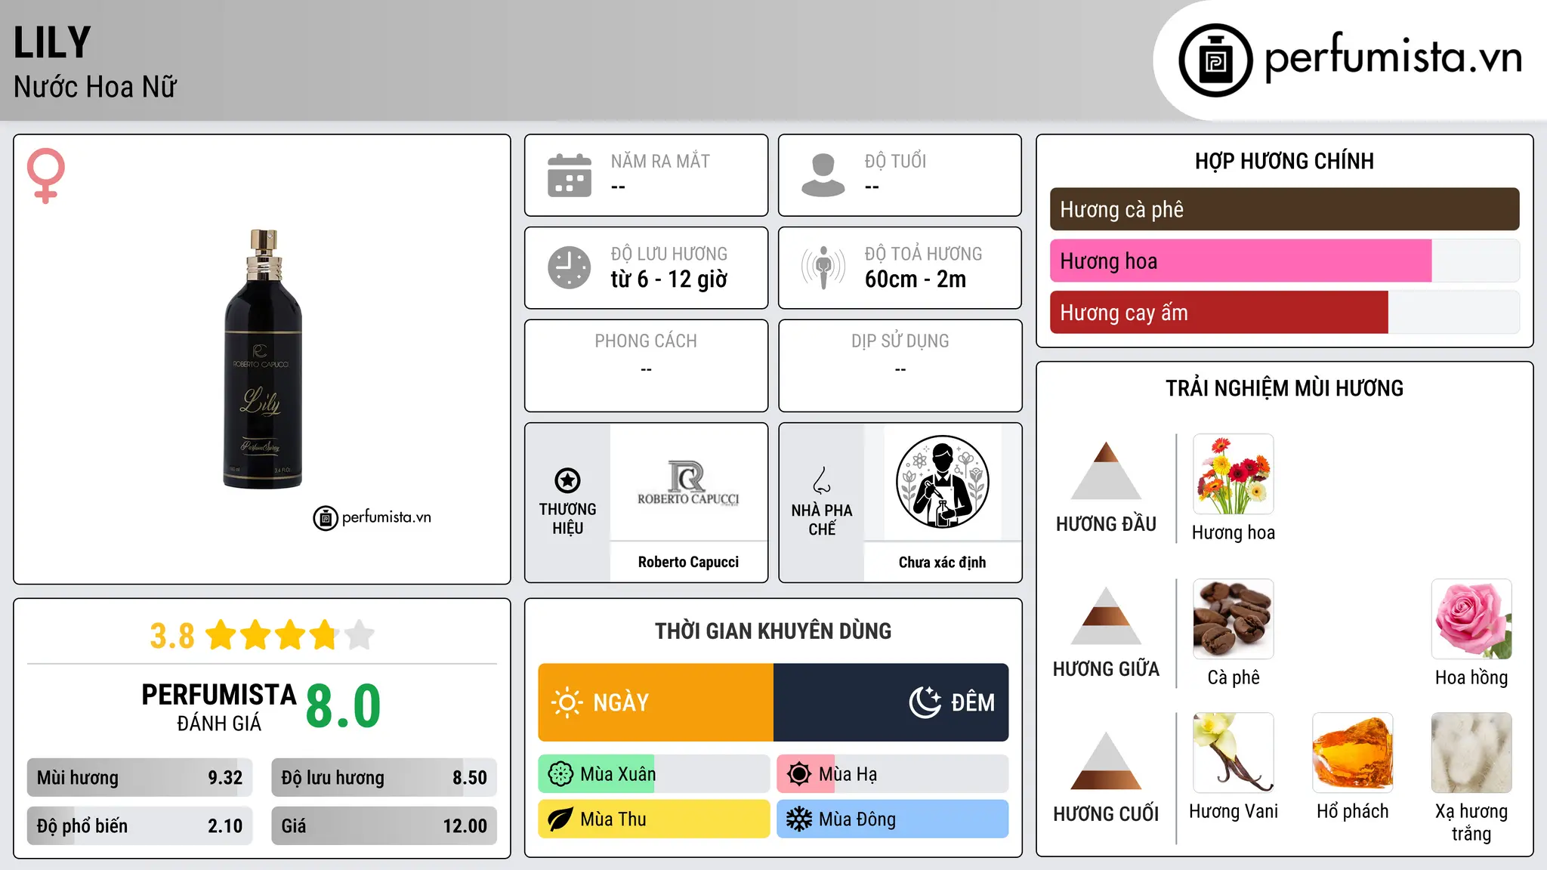Image resolution: width=1547 pixels, height=870 pixels.
Task: Click the ĐỘ TUỔI label
Action: (x=895, y=161)
